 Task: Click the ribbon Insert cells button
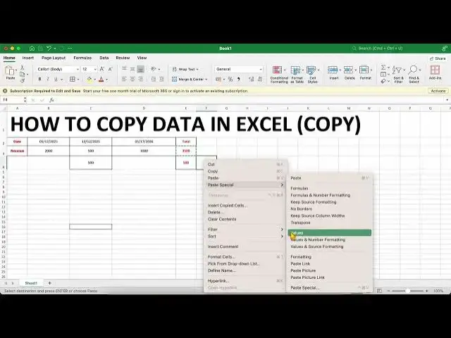point(333,73)
